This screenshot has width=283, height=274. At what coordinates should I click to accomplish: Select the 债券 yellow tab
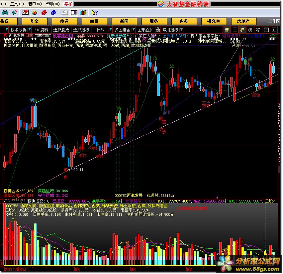coord(64,21)
